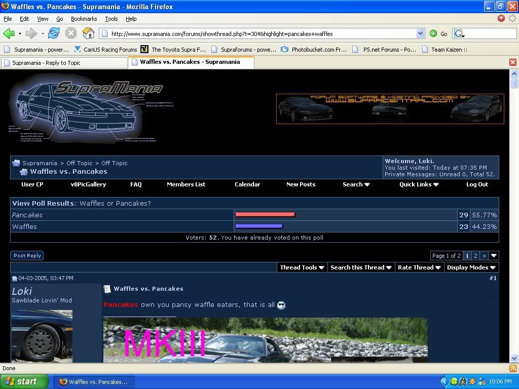
Task: Go back with the green Back arrow
Action: point(9,33)
